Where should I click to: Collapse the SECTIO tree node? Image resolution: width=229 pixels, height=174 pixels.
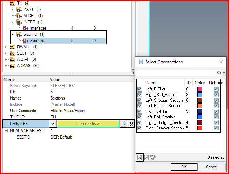coord(13,34)
